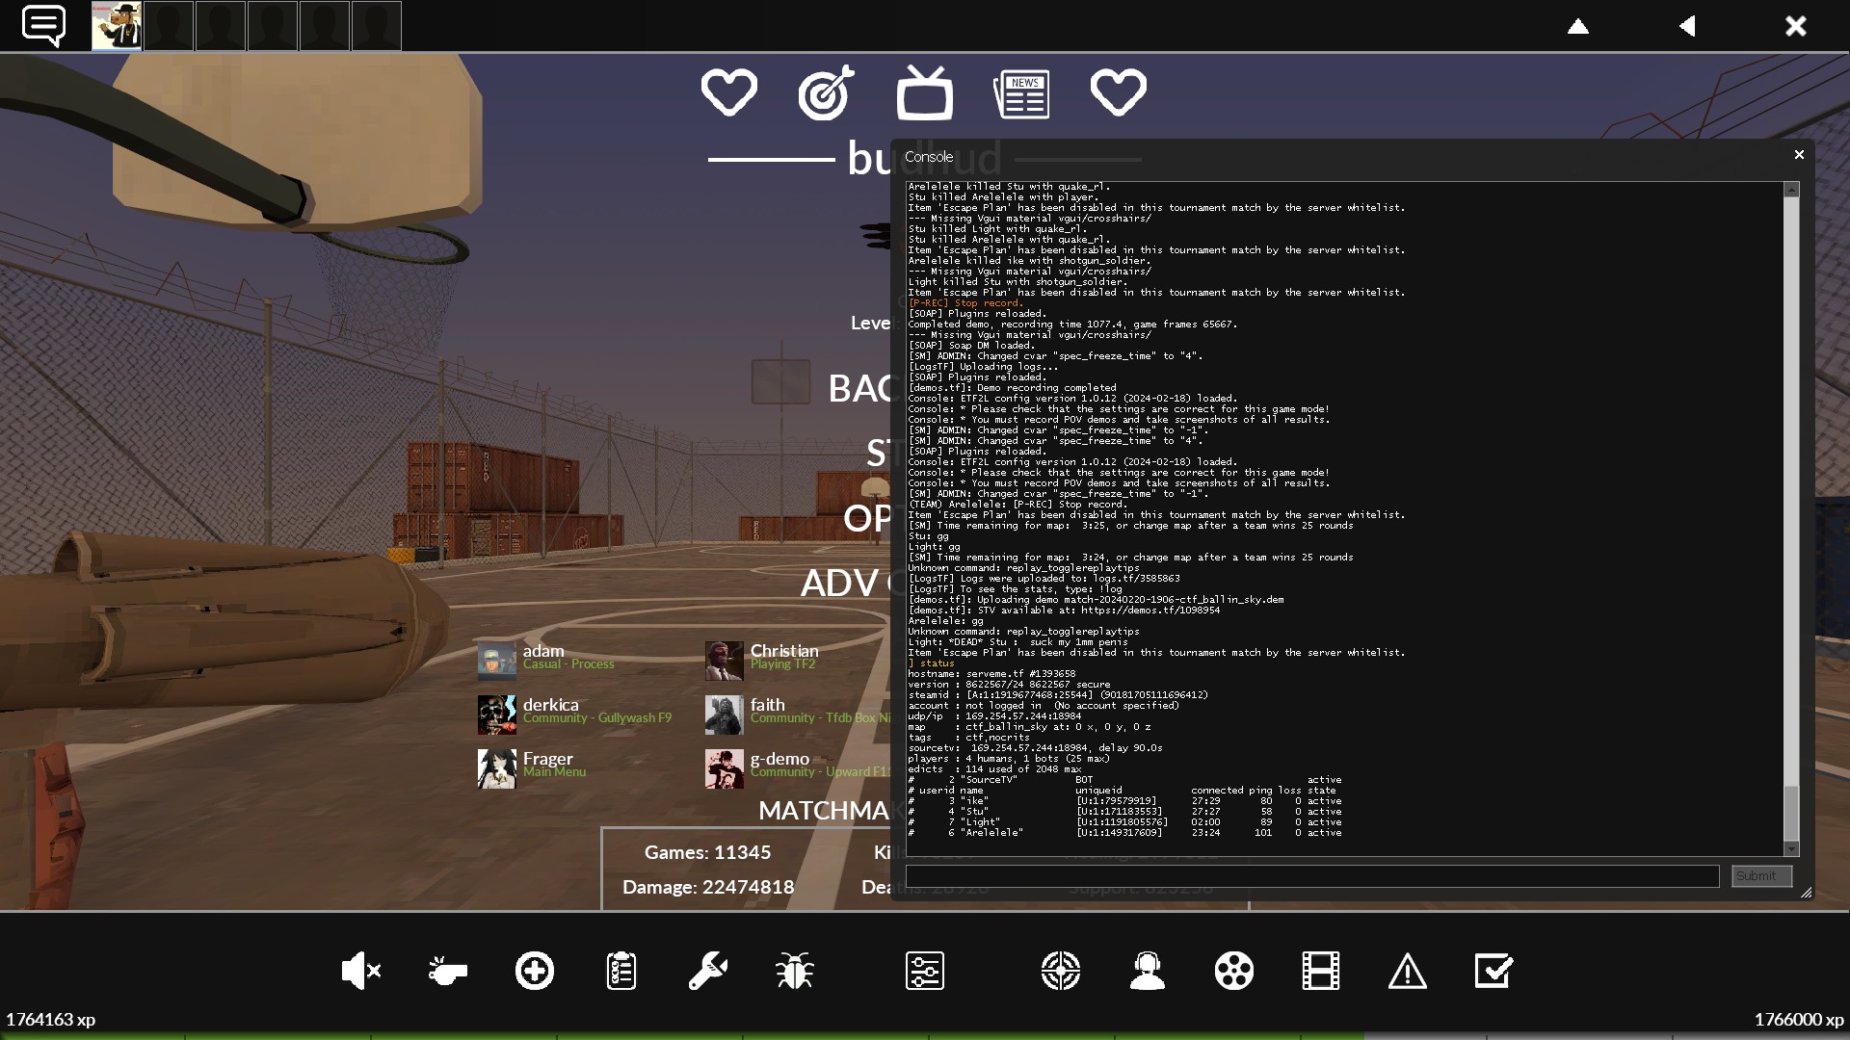The height and width of the screenshot is (1040, 1850).
Task: Click the muted speaker icon in bottom toolbar
Action: click(361, 971)
